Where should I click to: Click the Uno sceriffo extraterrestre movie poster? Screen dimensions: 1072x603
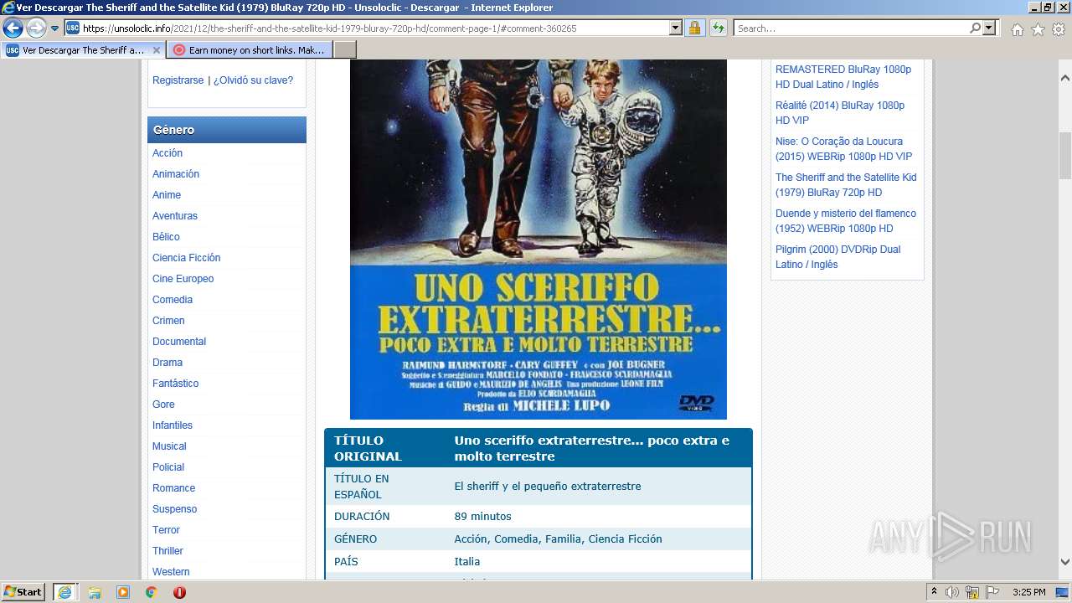[x=539, y=240]
